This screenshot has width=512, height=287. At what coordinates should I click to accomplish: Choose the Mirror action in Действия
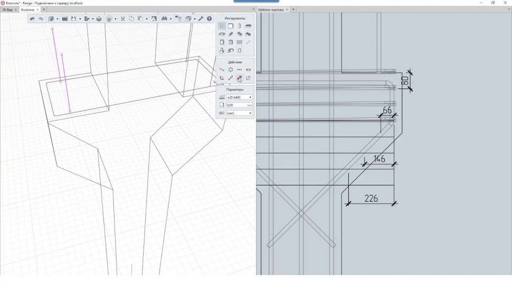pyautogui.click(x=248, y=70)
